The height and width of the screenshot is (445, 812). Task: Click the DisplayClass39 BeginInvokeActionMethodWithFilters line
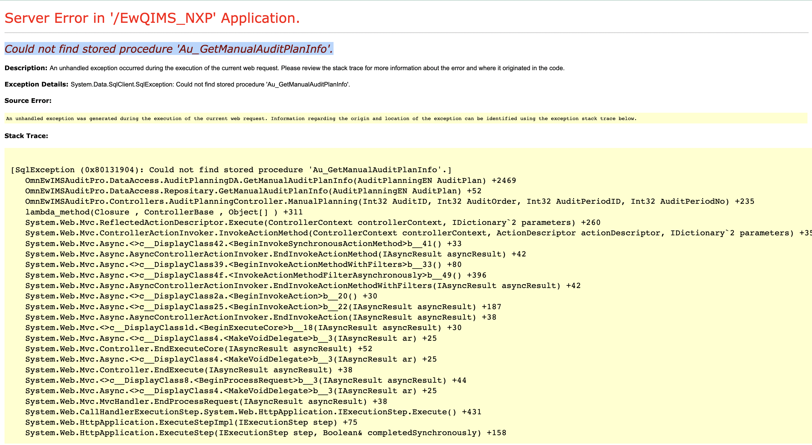243,264
